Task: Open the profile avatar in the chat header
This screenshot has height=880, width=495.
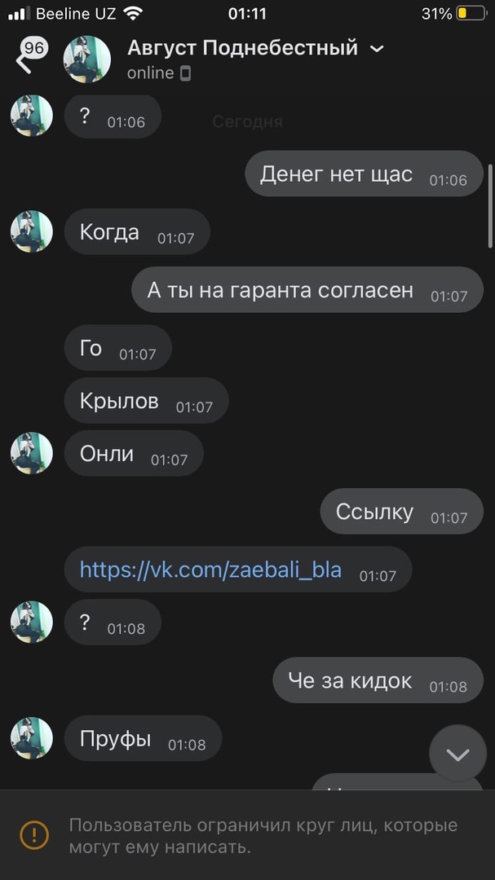Action: tap(87, 59)
